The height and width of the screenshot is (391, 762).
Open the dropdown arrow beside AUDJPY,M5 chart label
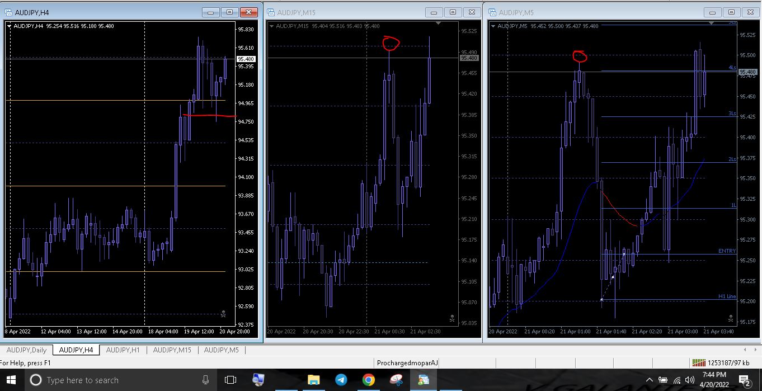[493, 26]
